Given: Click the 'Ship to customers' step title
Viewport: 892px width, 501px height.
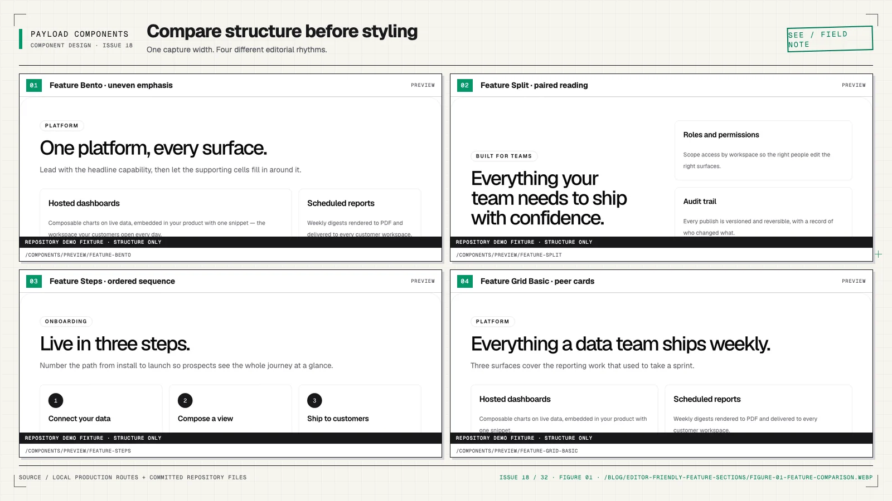Looking at the screenshot, I should [338, 419].
